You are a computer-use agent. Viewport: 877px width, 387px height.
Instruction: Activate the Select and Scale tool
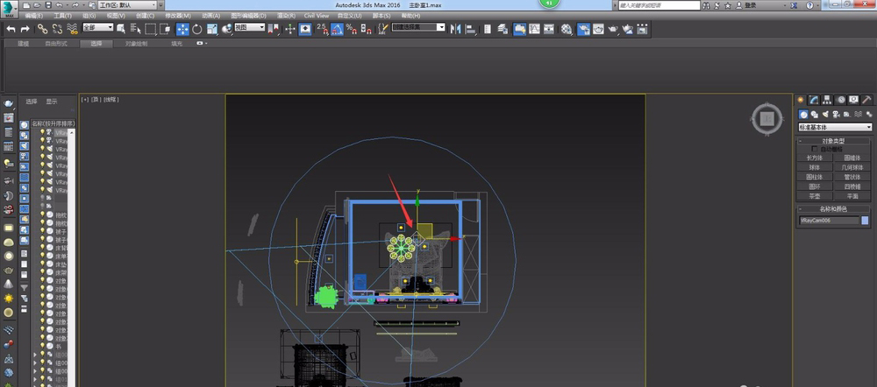[212, 29]
